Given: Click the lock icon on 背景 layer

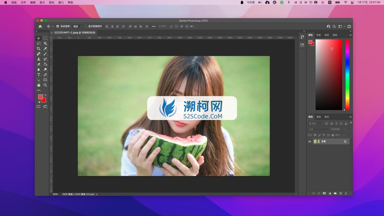Looking at the screenshot, I should (345, 142).
